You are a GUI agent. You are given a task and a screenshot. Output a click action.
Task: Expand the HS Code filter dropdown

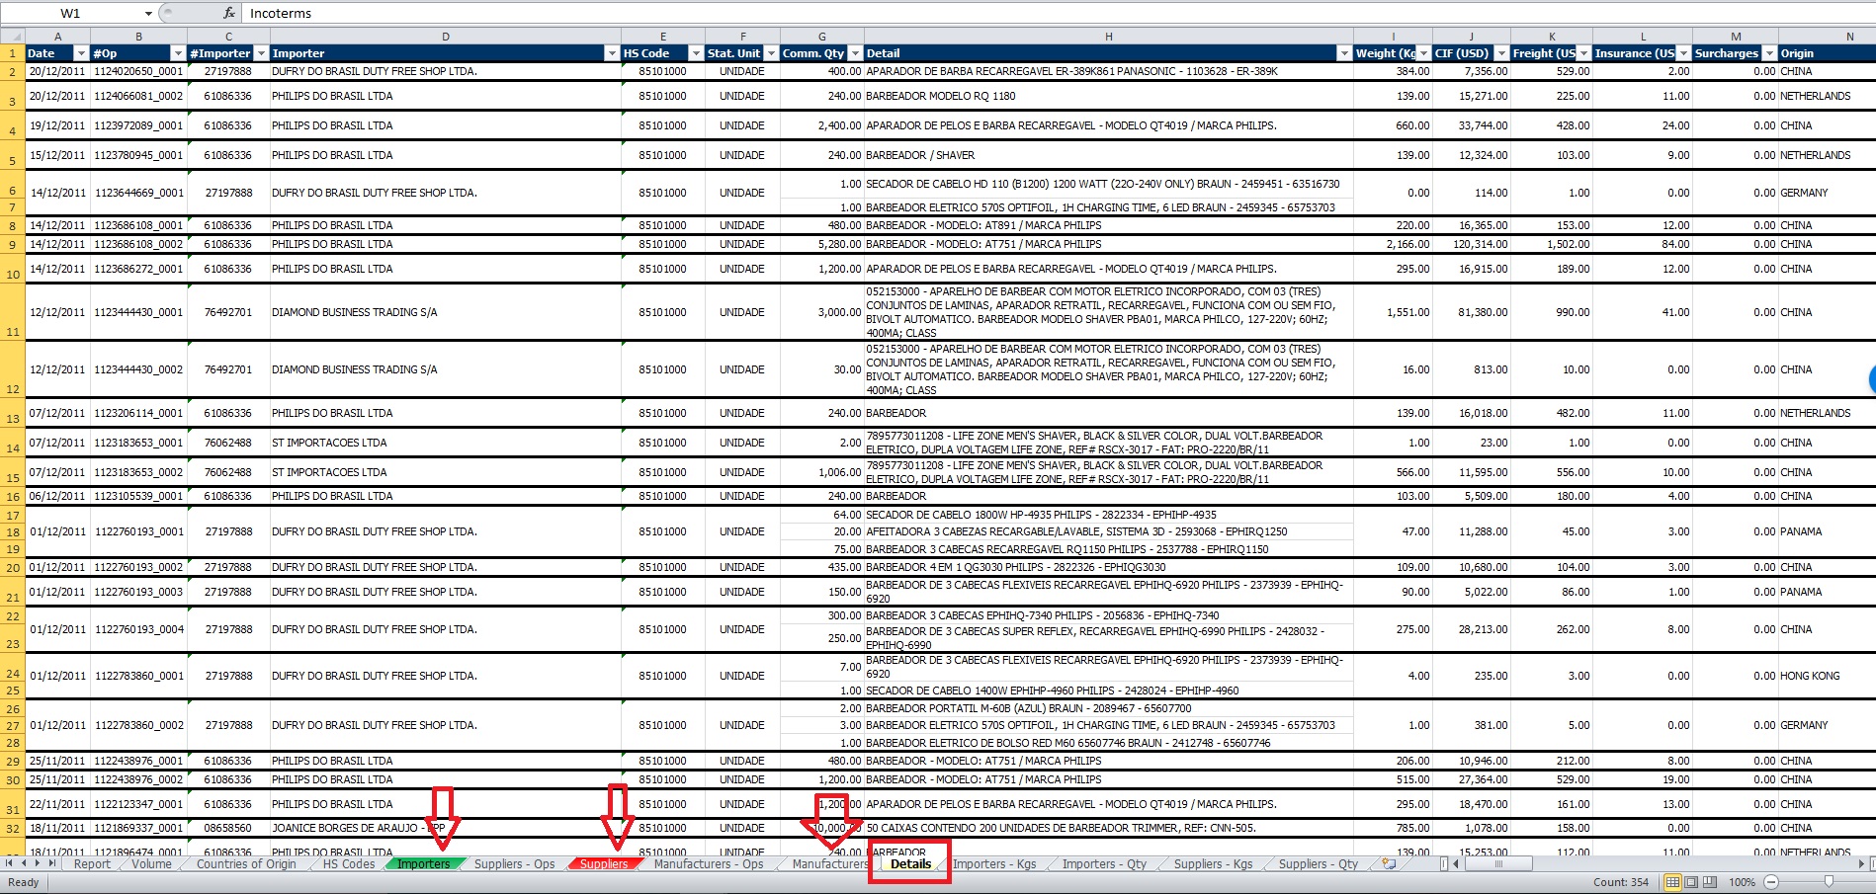pyautogui.click(x=695, y=53)
